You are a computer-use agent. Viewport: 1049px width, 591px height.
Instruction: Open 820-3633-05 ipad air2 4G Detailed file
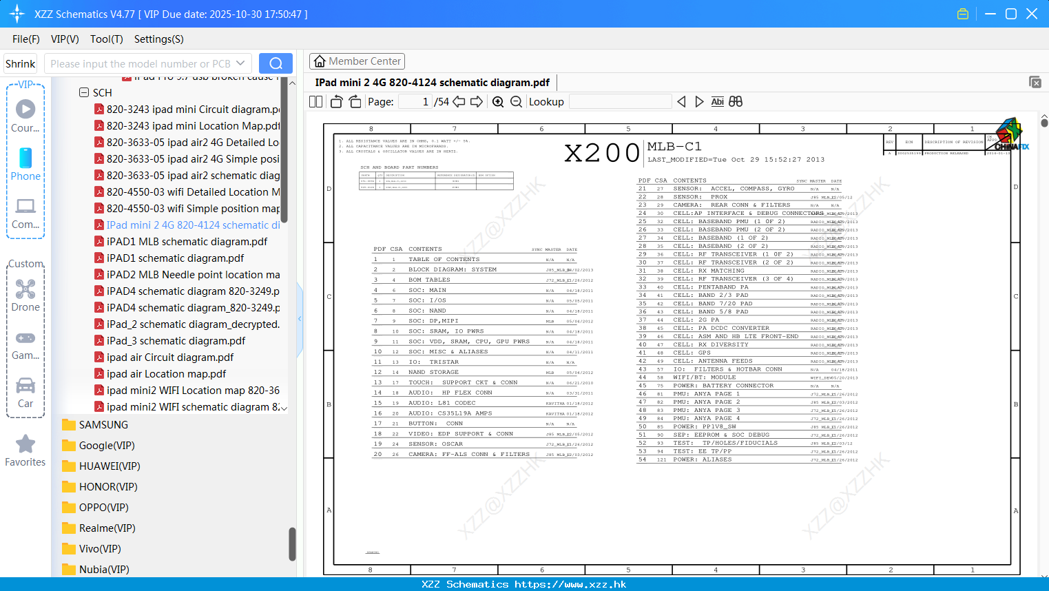[187, 142]
